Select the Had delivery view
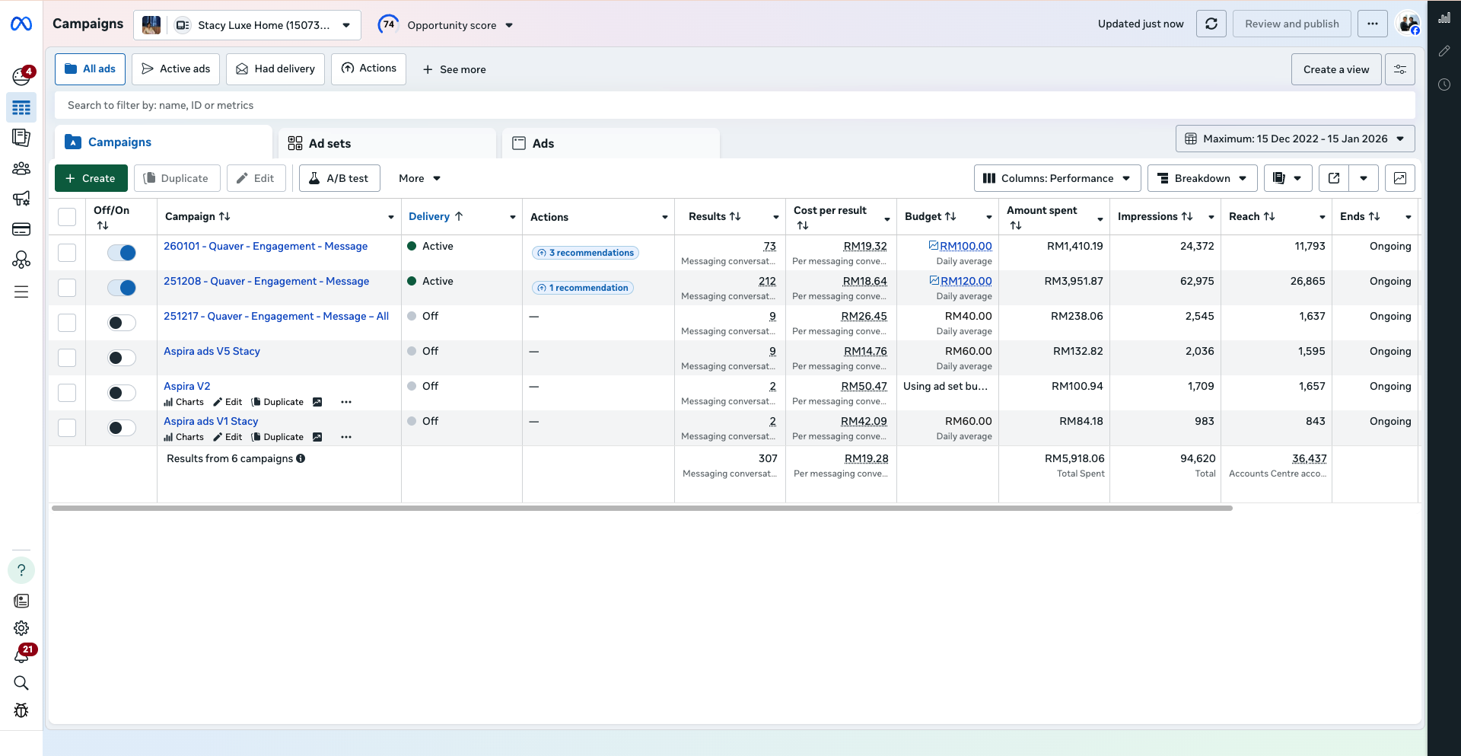The width and height of the screenshot is (1461, 756). pos(275,69)
